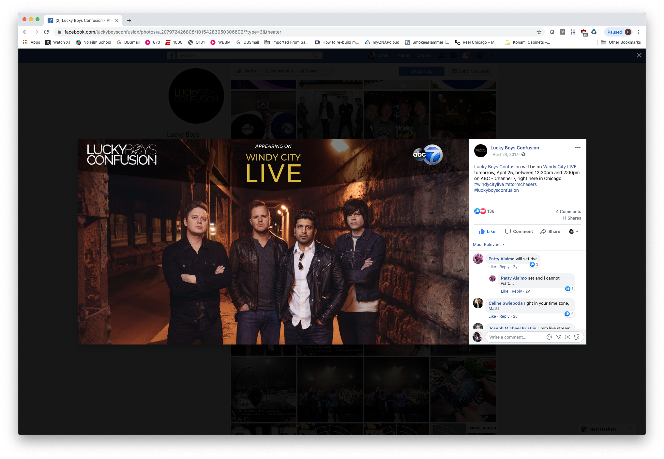Open the Lucky Boys Confusion page name link
The height and width of the screenshot is (459, 664).
(515, 148)
